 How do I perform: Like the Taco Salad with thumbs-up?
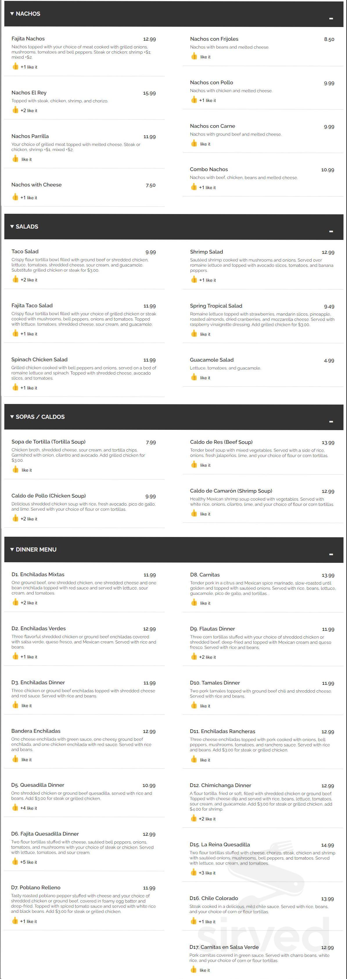[x=15, y=279]
